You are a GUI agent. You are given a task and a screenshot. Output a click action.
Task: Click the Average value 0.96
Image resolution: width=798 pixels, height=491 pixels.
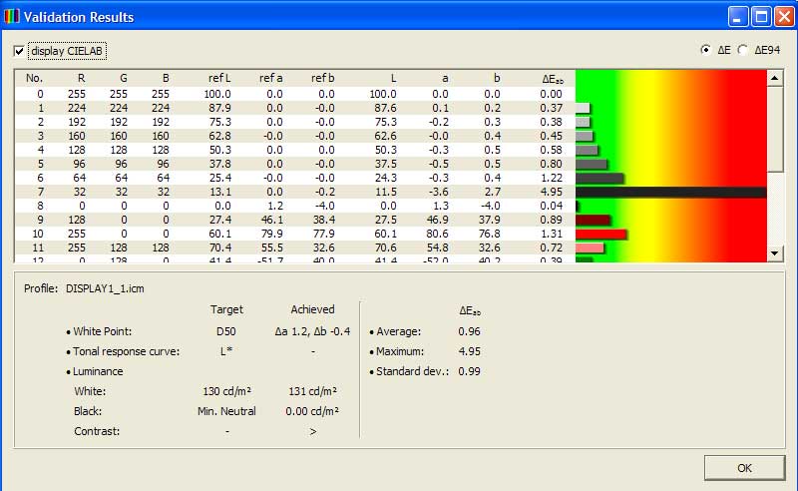coord(469,331)
